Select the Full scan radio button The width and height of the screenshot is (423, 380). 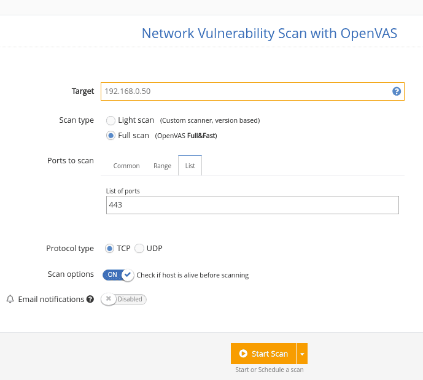(x=111, y=136)
